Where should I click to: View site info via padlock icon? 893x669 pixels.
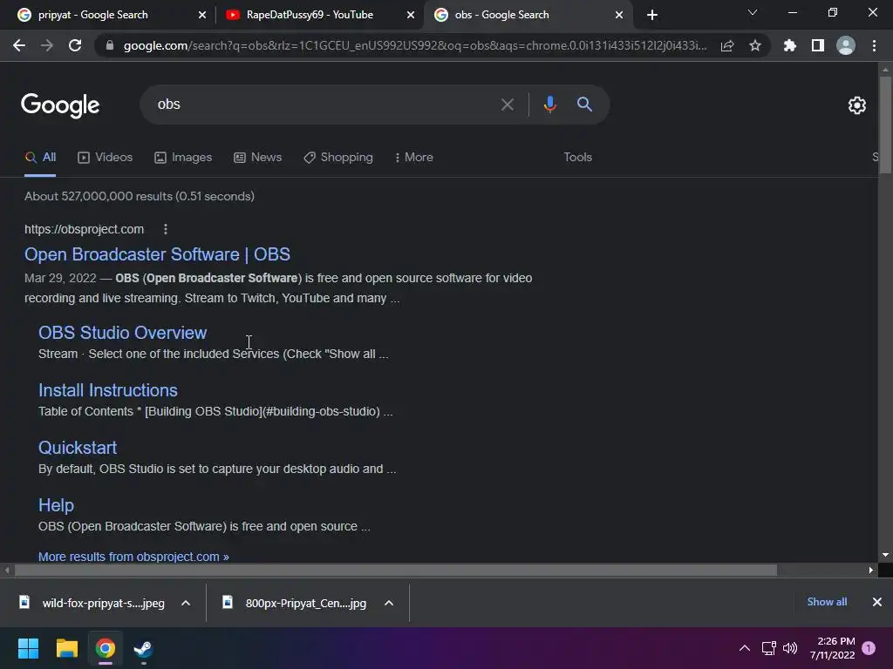[110, 45]
